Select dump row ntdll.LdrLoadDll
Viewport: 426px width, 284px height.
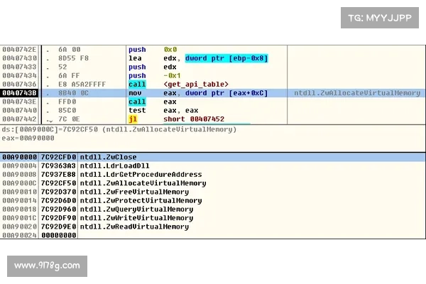tap(213, 165)
